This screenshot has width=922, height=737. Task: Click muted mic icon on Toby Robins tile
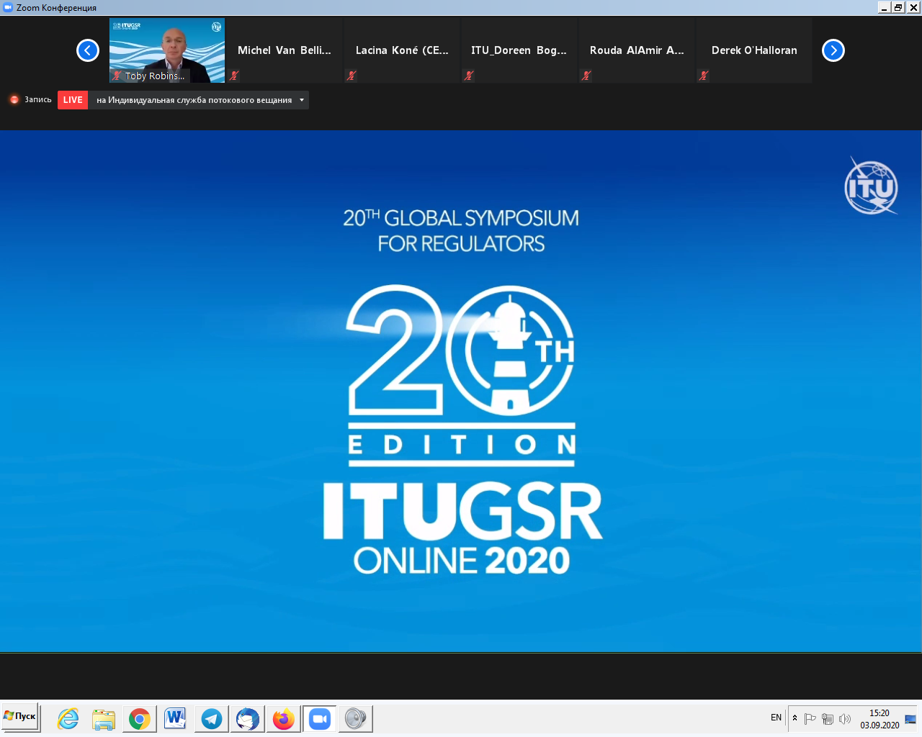[117, 76]
